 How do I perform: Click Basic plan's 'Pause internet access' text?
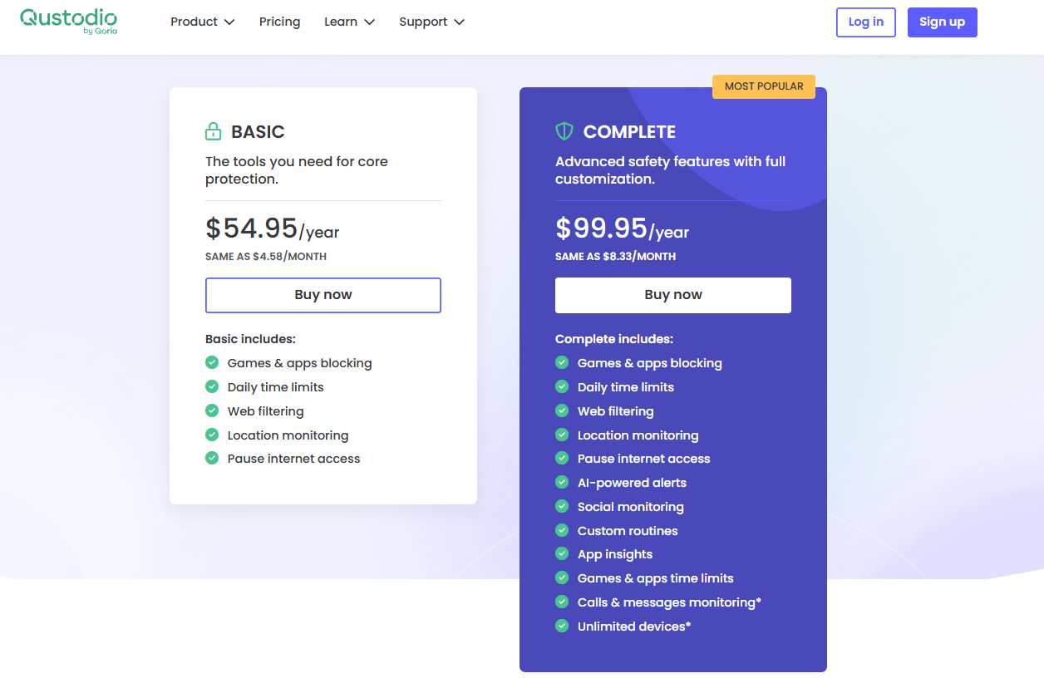(293, 459)
